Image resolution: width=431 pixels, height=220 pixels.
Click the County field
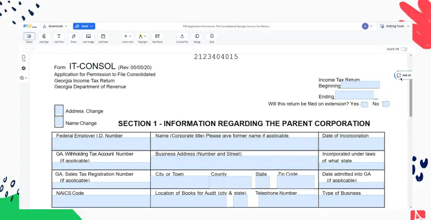[230, 182]
